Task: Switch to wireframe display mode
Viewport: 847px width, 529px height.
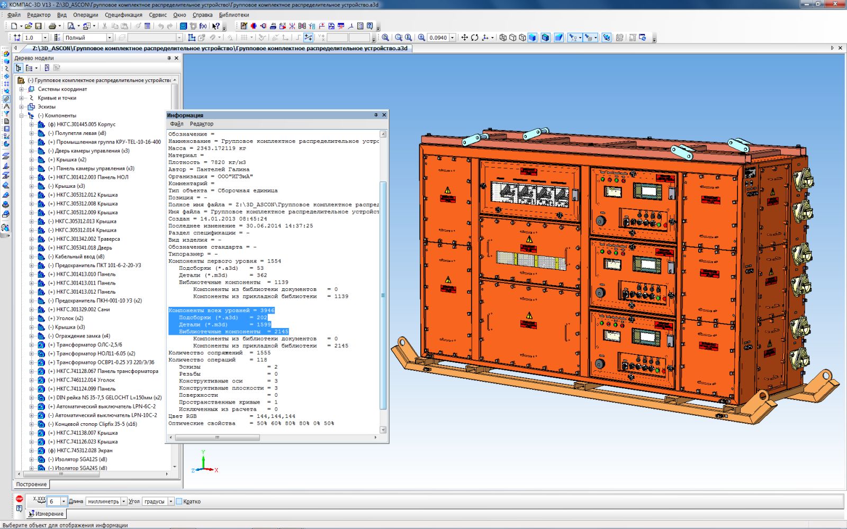Action: (503, 38)
